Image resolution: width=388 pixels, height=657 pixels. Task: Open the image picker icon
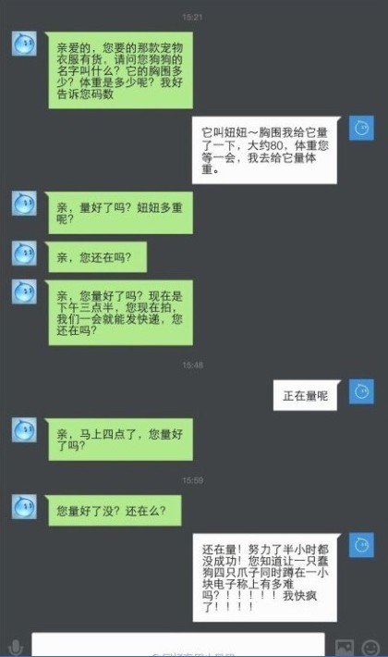344,648
